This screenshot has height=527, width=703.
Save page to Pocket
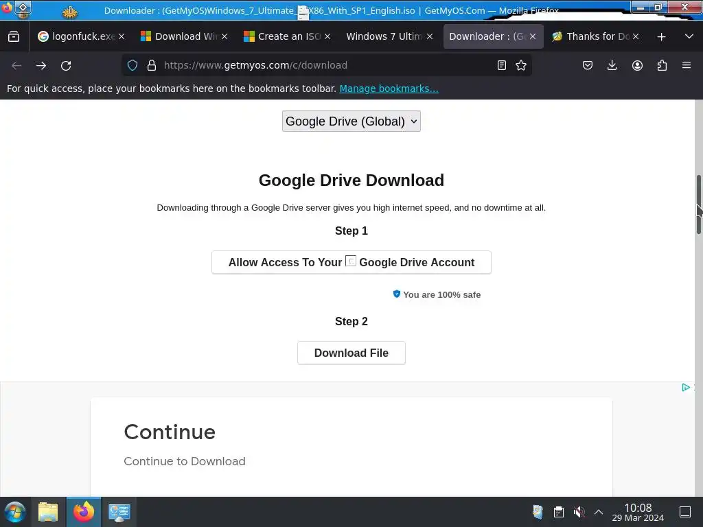pos(588,65)
